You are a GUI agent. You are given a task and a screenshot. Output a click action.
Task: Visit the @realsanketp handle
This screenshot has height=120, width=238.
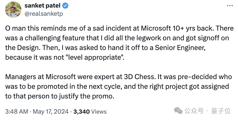(44, 14)
